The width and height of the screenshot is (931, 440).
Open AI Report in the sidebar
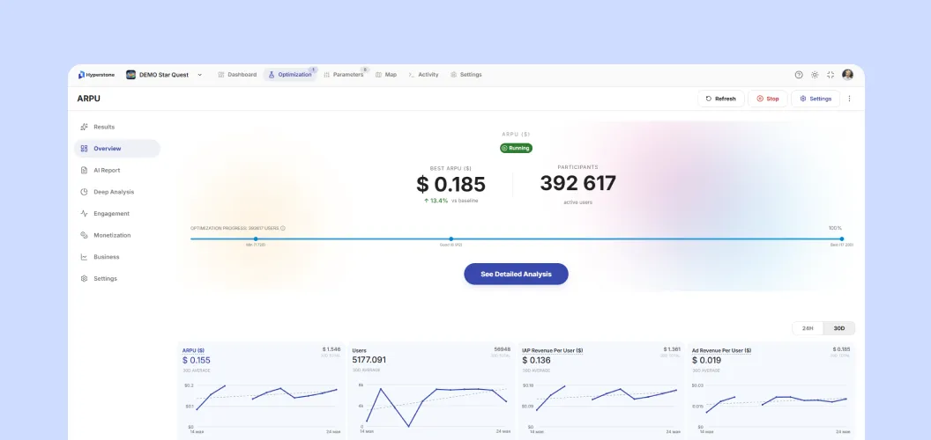[x=117, y=170]
